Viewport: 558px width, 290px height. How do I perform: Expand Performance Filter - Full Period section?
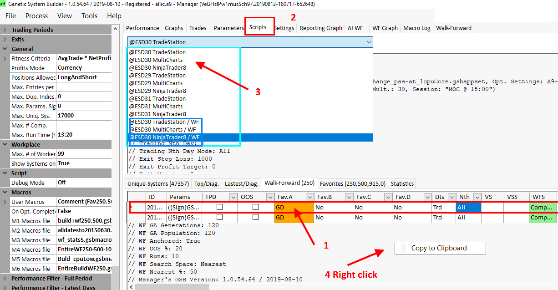(x=5, y=278)
